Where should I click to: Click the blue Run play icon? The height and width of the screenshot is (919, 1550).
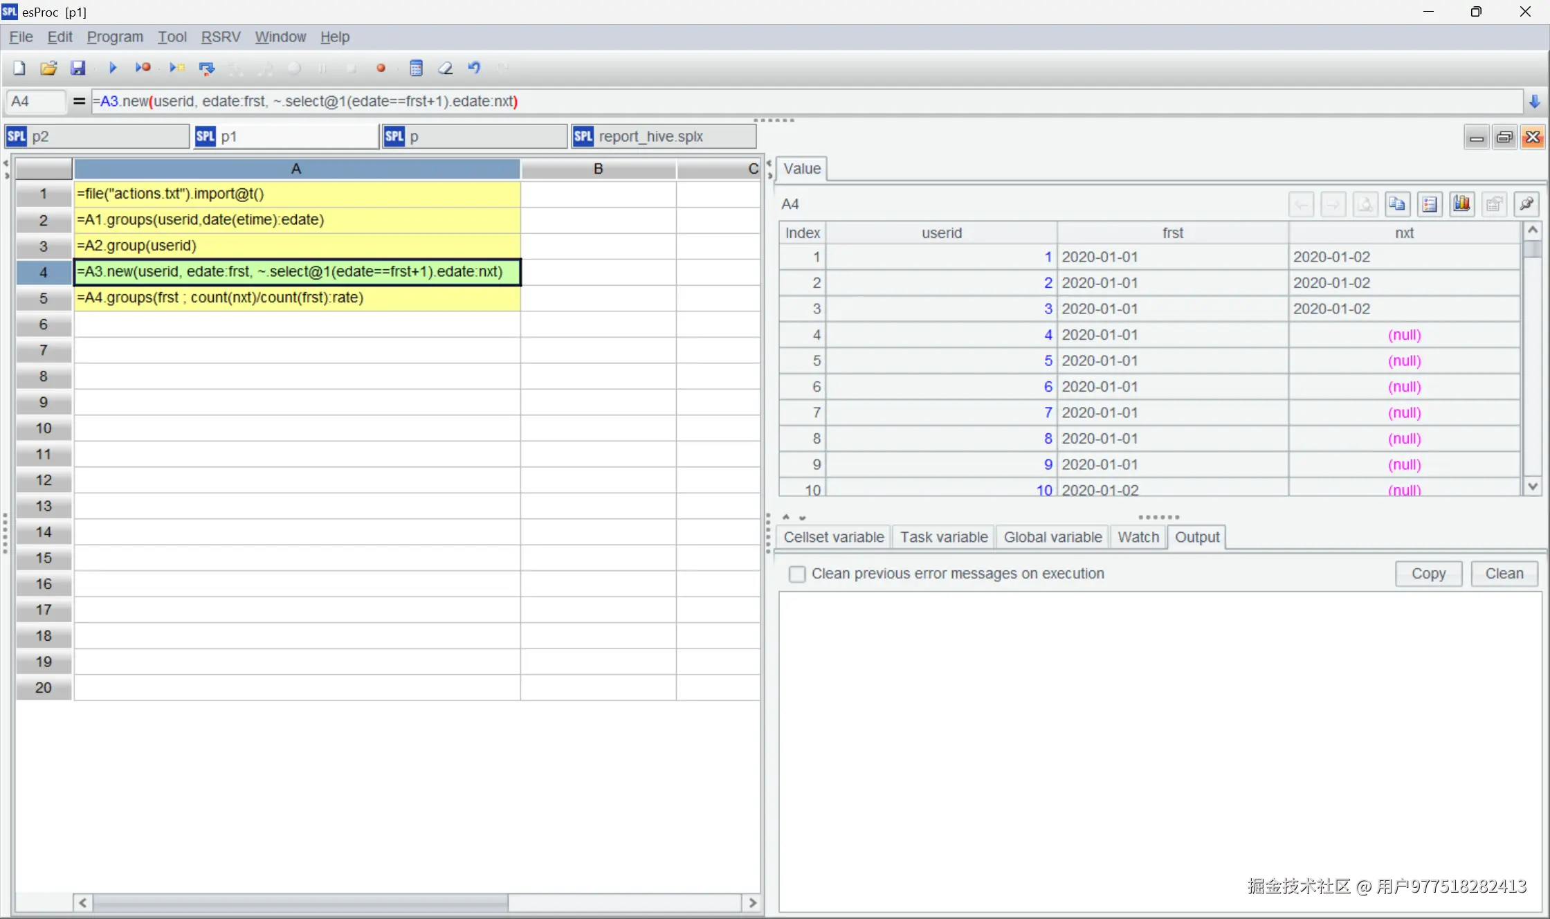113,68
